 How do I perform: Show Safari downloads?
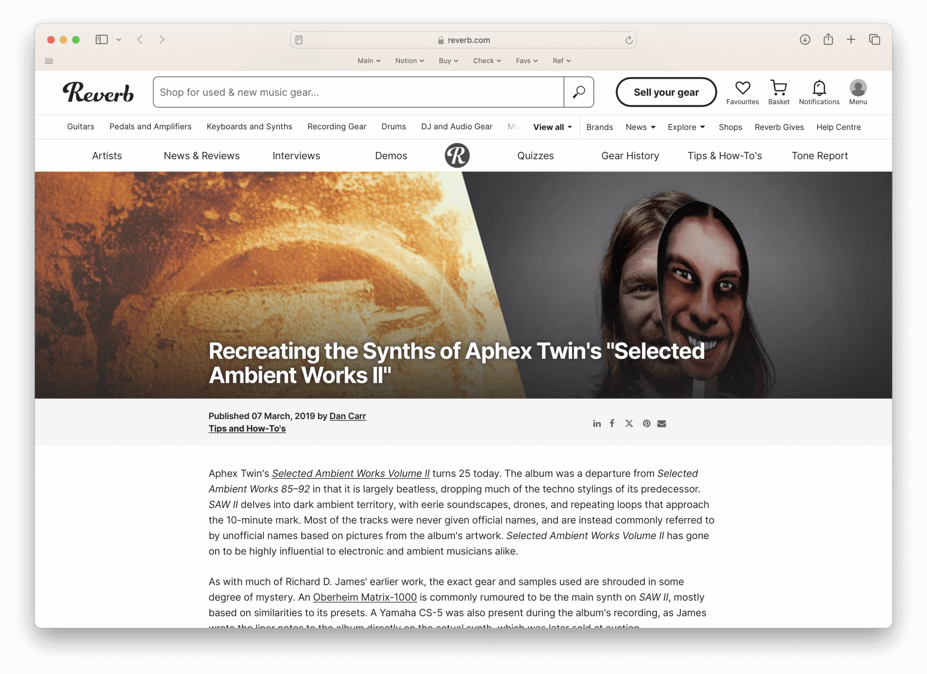(x=805, y=40)
